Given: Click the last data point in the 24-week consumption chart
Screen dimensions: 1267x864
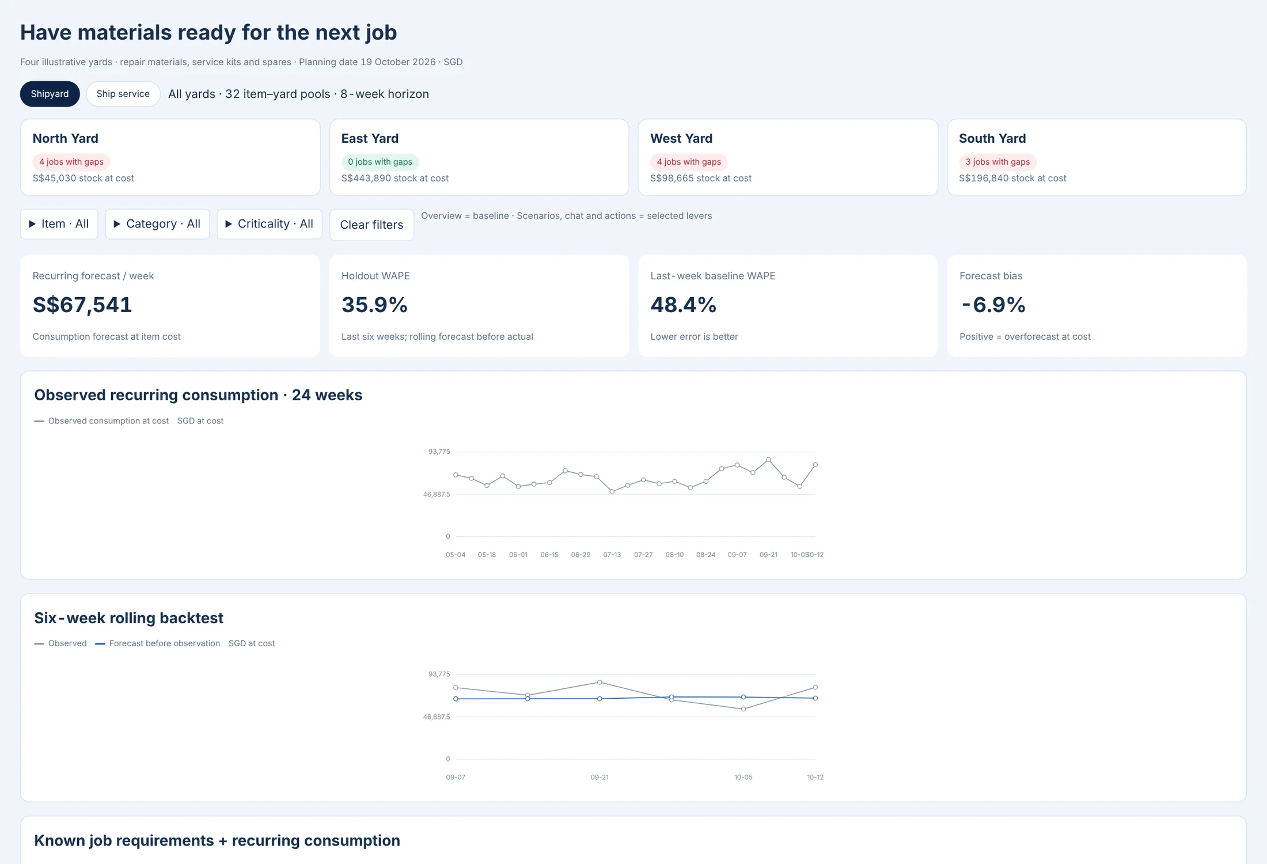Looking at the screenshot, I should (815, 465).
